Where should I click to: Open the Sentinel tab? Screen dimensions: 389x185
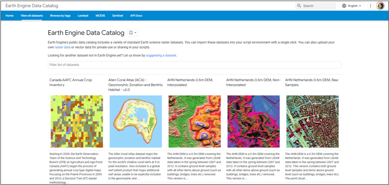(x=117, y=16)
